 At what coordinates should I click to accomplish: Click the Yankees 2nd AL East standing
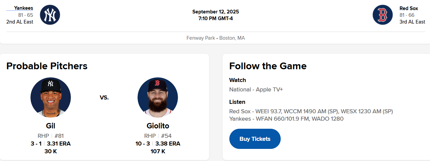click(x=20, y=22)
